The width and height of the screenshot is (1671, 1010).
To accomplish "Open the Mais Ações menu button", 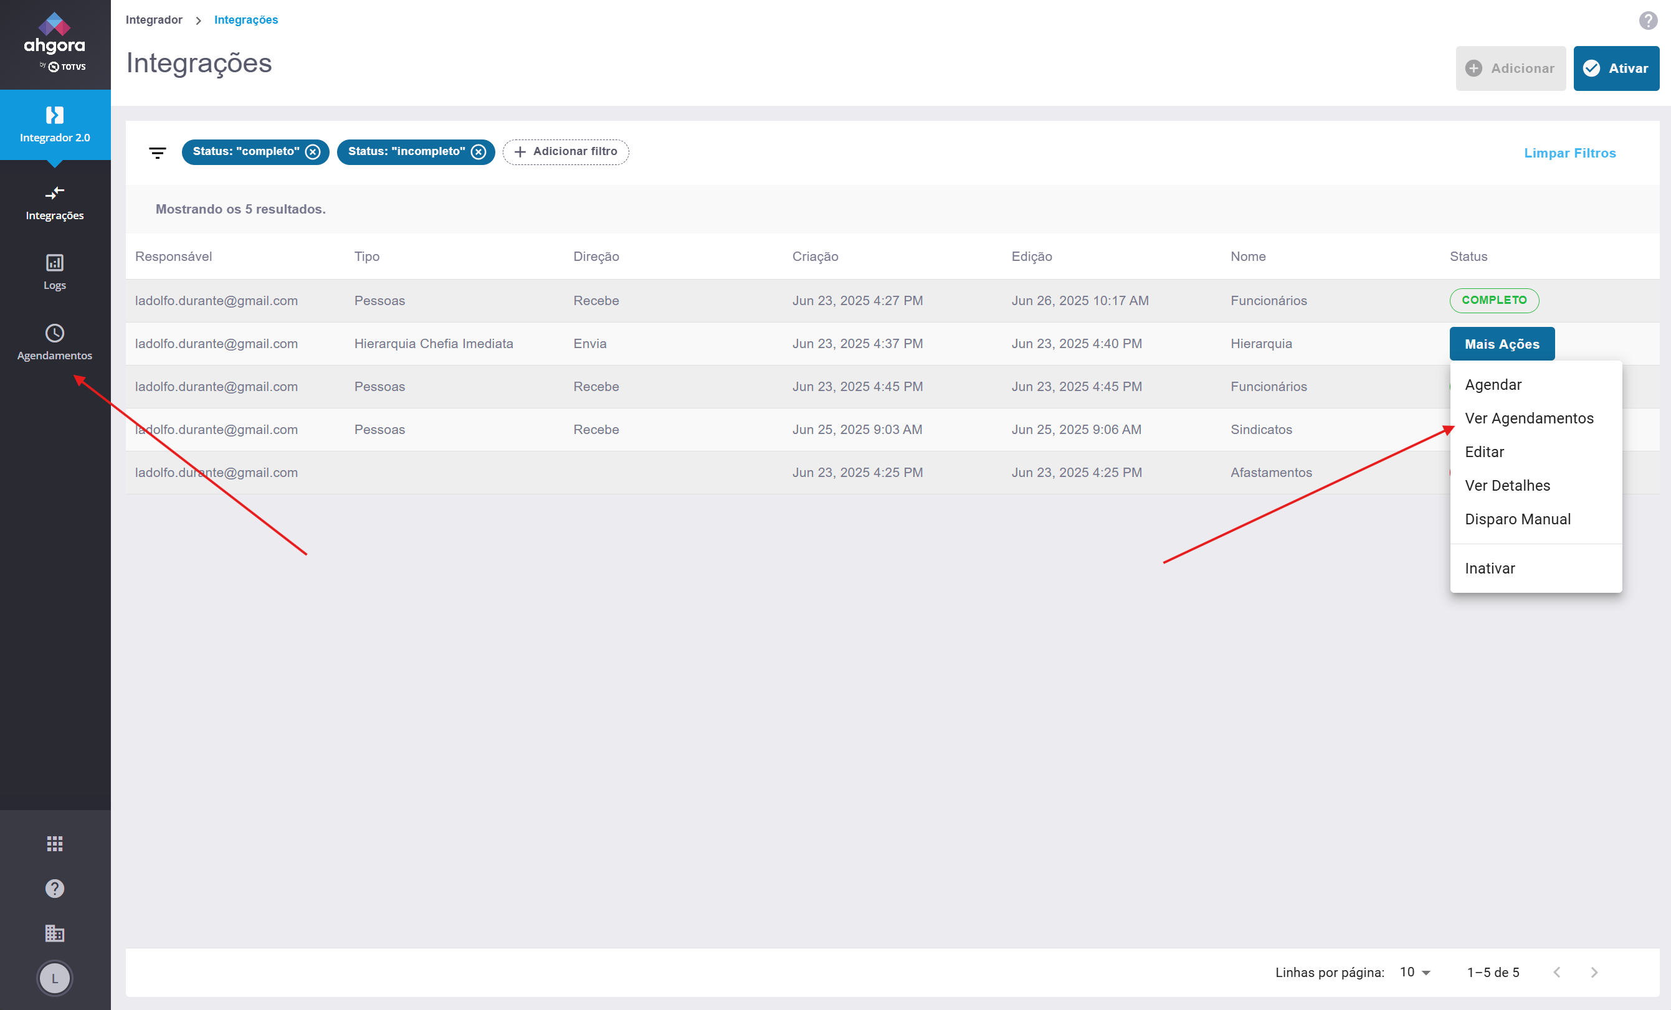I will [1502, 344].
